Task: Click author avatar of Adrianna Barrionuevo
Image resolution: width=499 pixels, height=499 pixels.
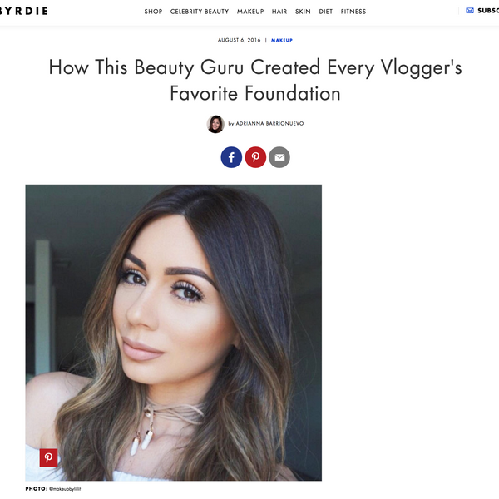Action: pos(215,124)
